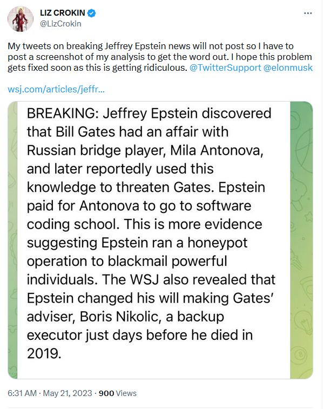Click the green left edge of image
The width and height of the screenshot is (324, 409).
click(x=12, y=240)
